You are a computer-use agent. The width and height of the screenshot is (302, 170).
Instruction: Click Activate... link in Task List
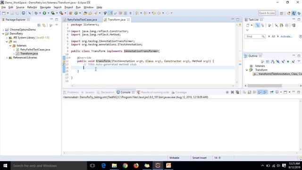pyautogui.click(x=286, y=36)
